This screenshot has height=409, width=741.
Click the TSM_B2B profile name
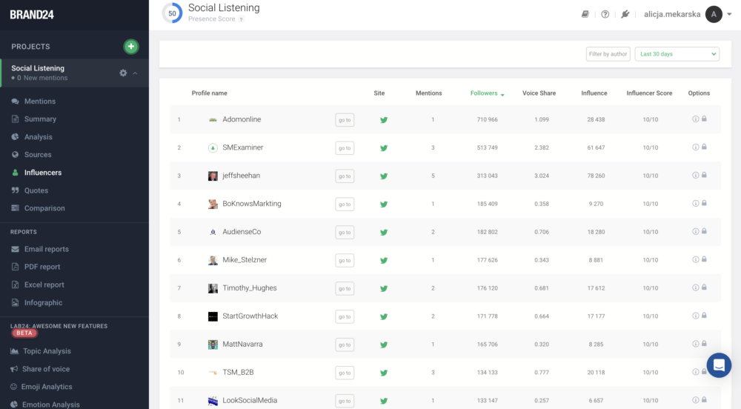pos(238,372)
